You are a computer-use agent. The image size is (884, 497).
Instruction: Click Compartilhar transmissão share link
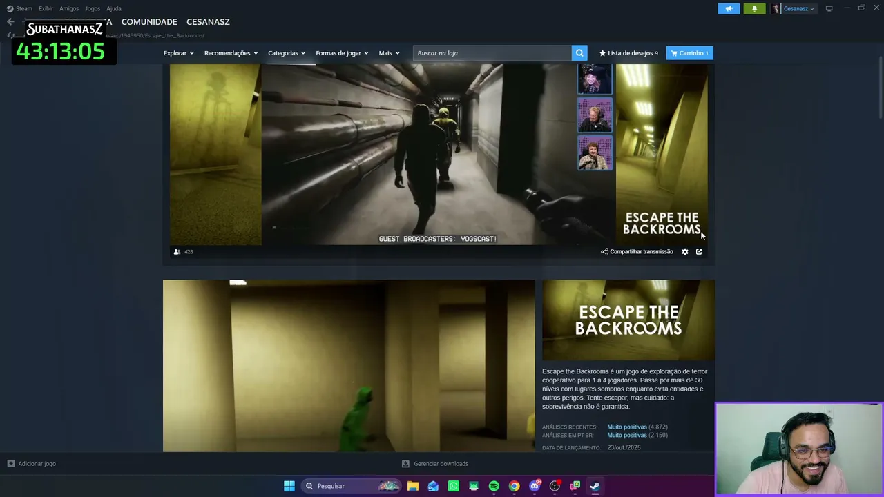637,252
